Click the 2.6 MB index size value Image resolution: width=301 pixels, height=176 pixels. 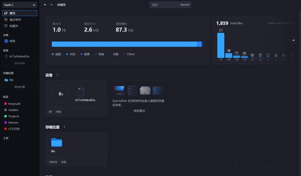(x=91, y=30)
